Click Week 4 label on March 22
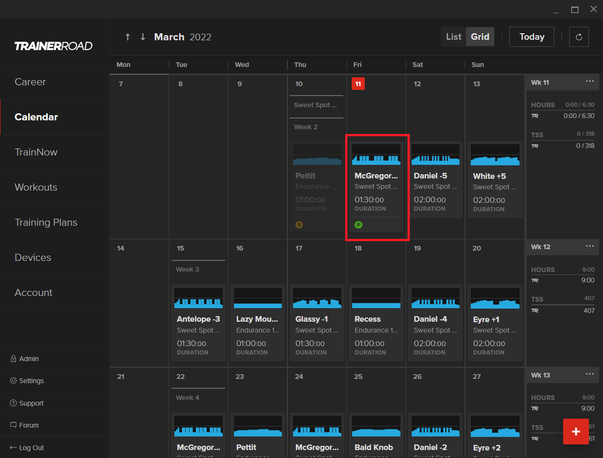The image size is (603, 458). point(187,398)
